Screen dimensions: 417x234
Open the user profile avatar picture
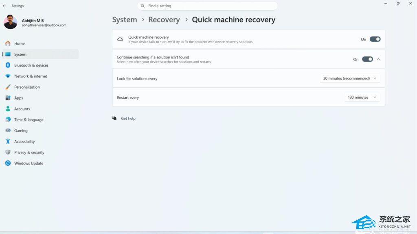tap(10, 22)
